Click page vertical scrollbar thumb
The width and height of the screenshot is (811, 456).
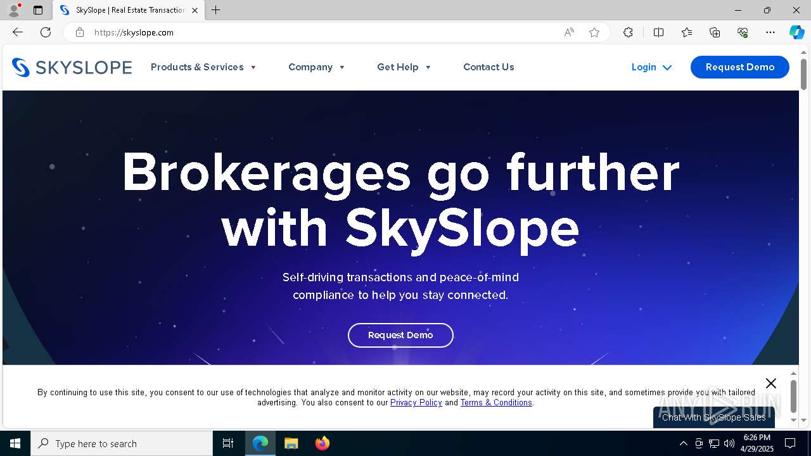tap(803, 75)
